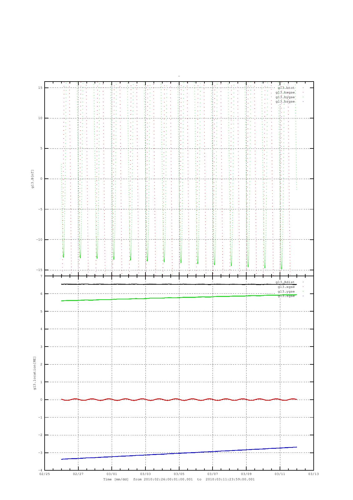This screenshot has width=353, height=500.
Task: Click the 02/27 date tick label
Action: coord(78,474)
